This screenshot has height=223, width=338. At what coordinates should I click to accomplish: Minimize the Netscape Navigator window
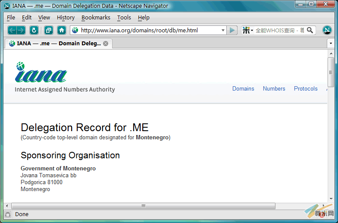[301, 4]
